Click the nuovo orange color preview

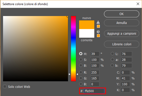pos(87,25)
